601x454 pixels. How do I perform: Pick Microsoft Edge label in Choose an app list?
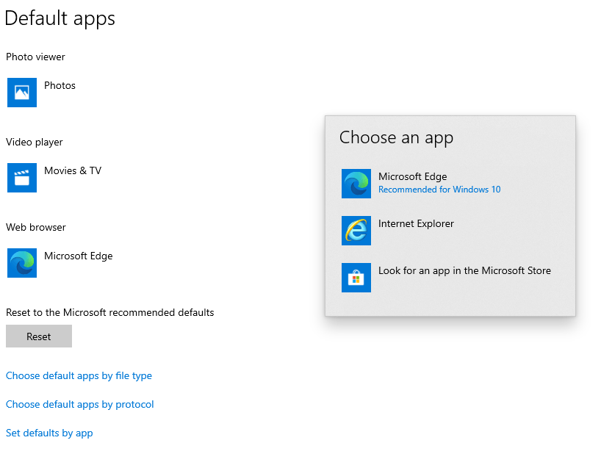412,176
